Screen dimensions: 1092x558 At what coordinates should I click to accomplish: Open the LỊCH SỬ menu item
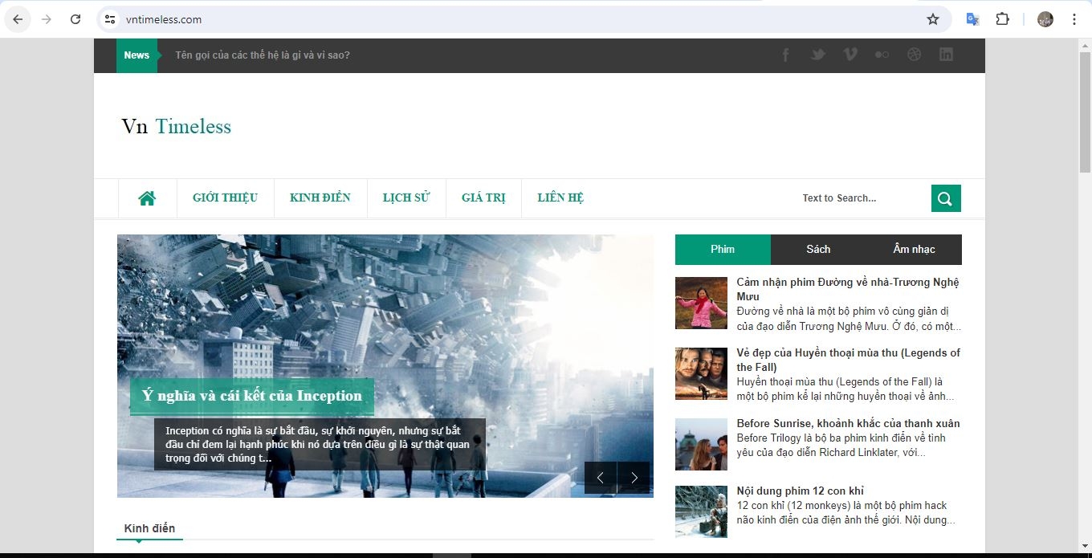[x=406, y=198]
